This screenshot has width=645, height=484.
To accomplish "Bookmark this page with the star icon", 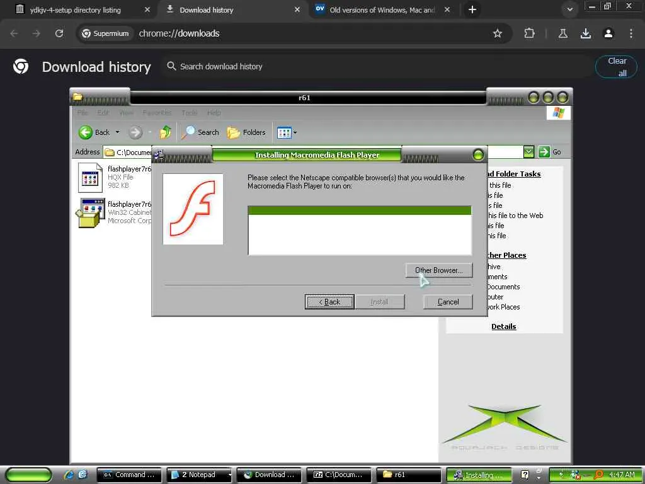I will (498, 33).
